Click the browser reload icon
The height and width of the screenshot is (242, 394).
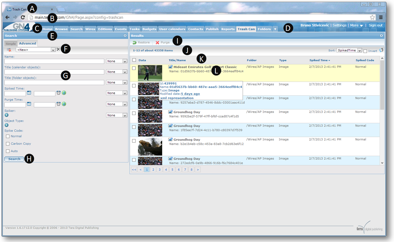click(x=23, y=17)
